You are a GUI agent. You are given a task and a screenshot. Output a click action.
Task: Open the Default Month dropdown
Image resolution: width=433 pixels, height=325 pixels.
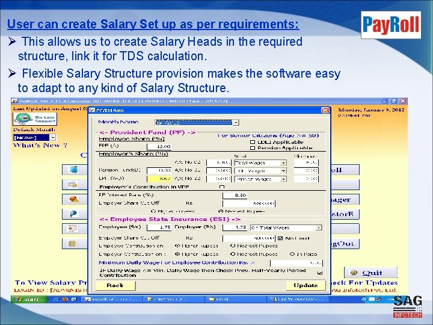tap(53, 137)
